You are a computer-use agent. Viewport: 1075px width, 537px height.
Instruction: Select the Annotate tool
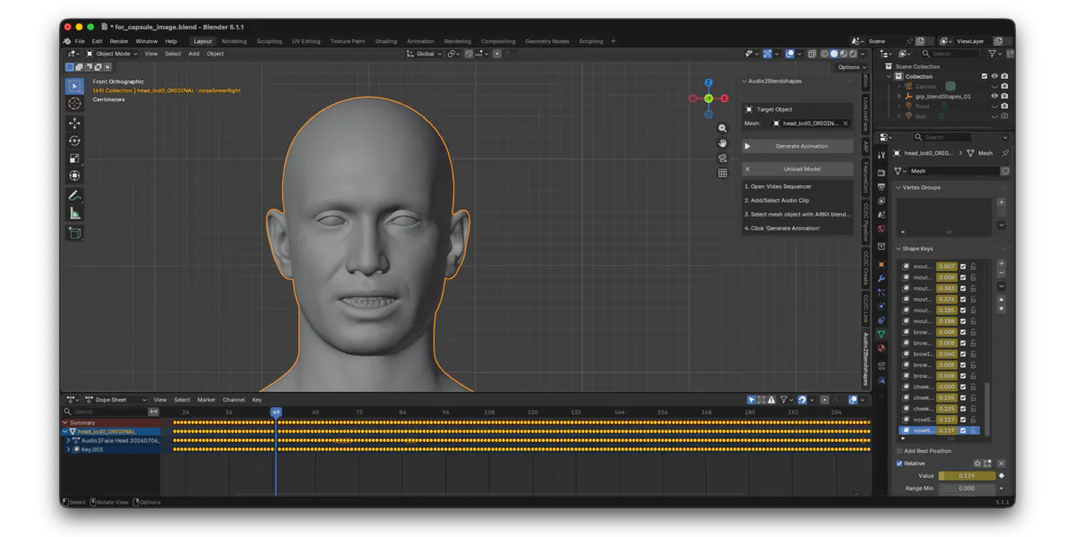[x=74, y=196]
